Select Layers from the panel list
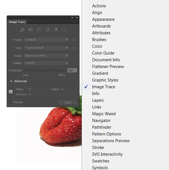Viewport: 169px width, 170px height. (98, 100)
